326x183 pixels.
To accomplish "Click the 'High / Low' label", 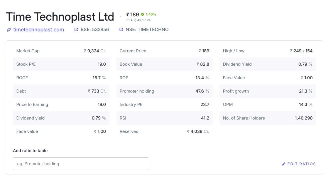I will point(234,51).
